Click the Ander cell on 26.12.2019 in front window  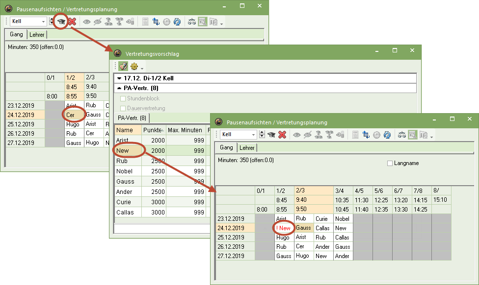click(x=323, y=247)
